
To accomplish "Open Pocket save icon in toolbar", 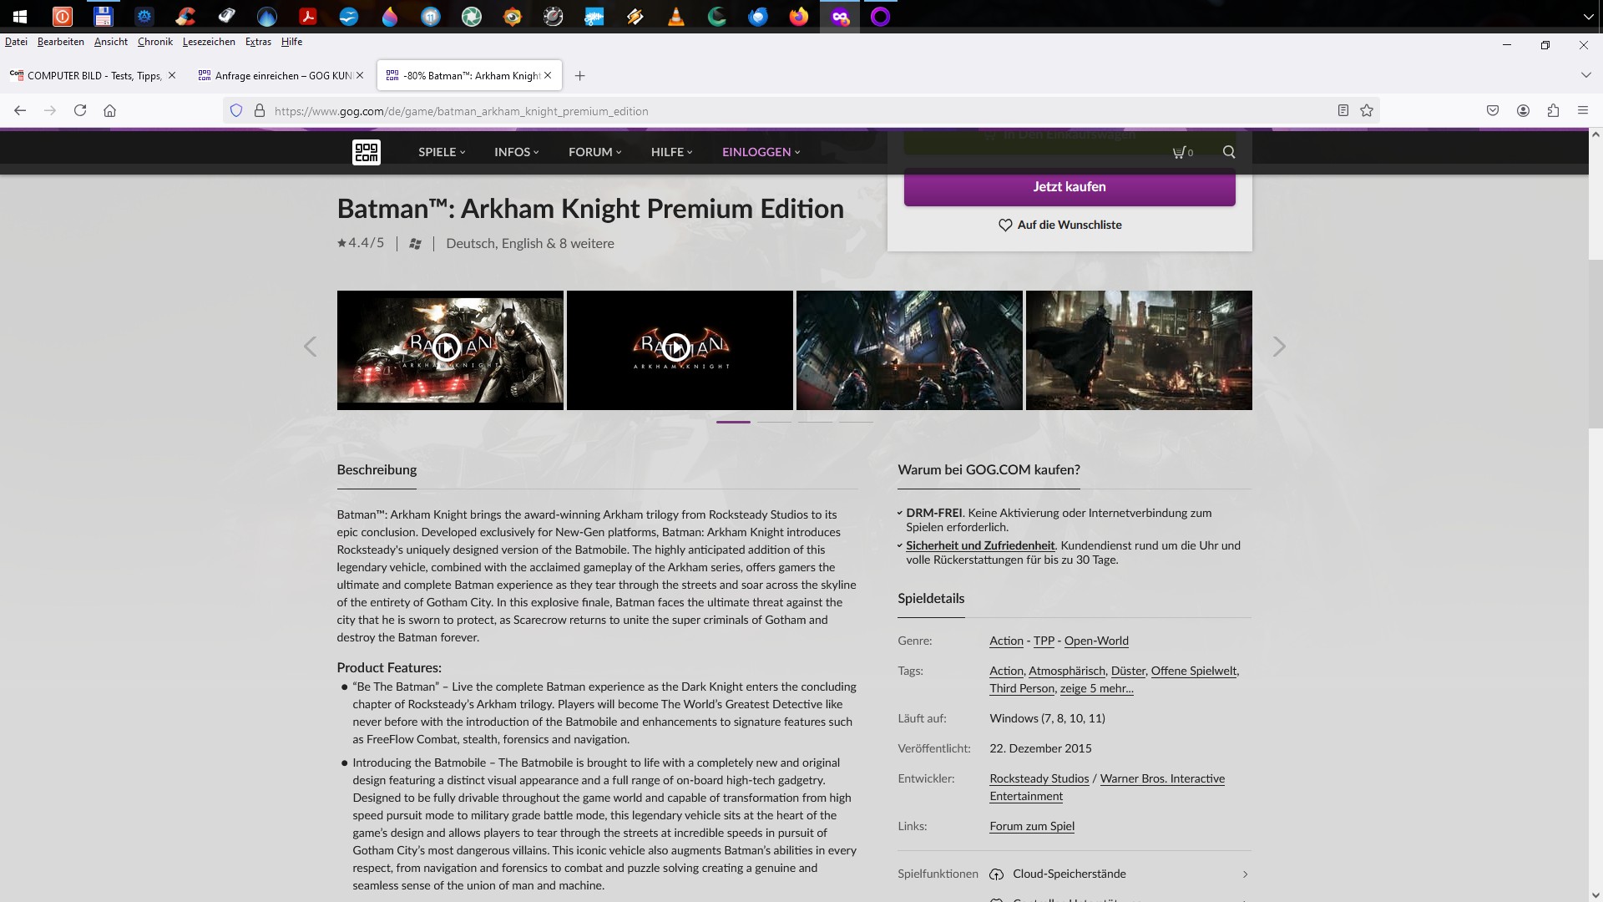I will [1493, 110].
